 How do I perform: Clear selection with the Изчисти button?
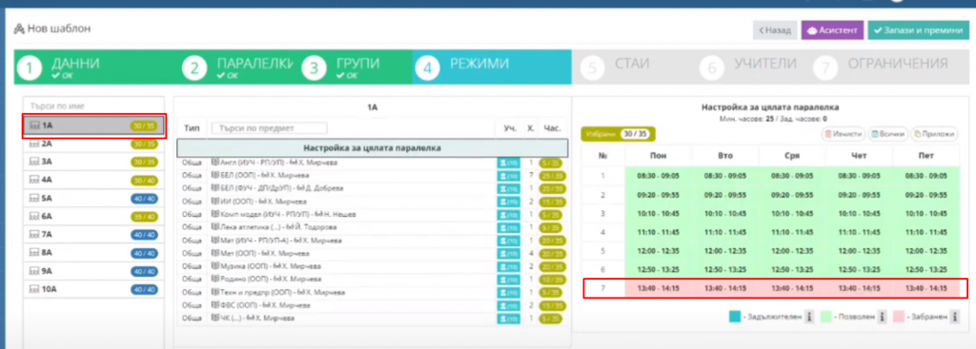click(844, 133)
